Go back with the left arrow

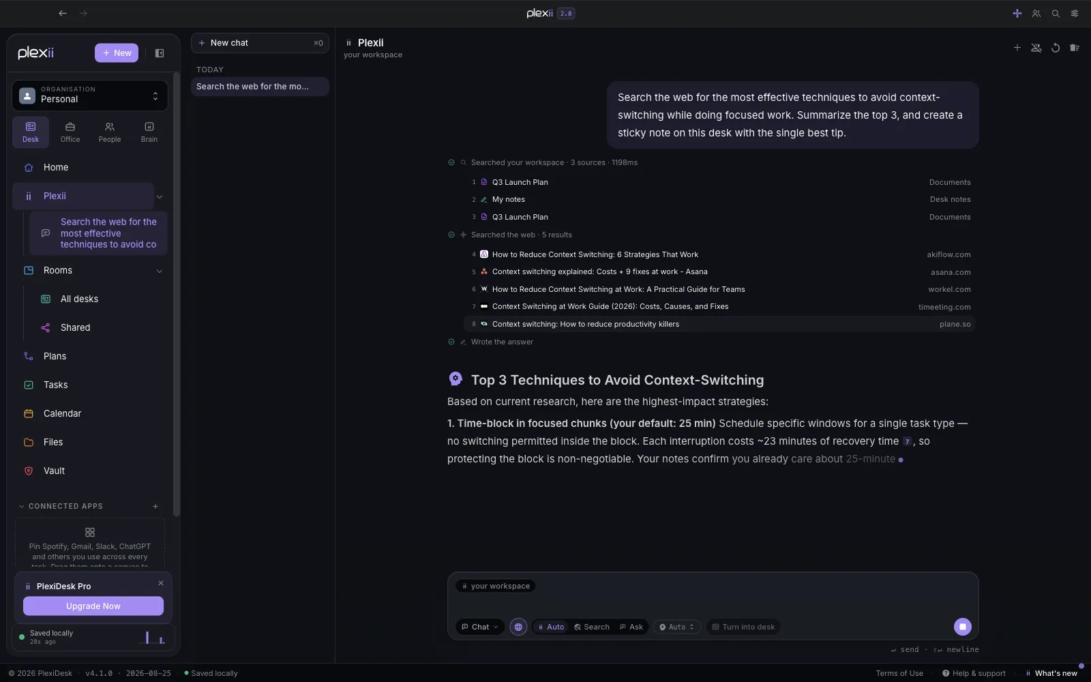63,13
